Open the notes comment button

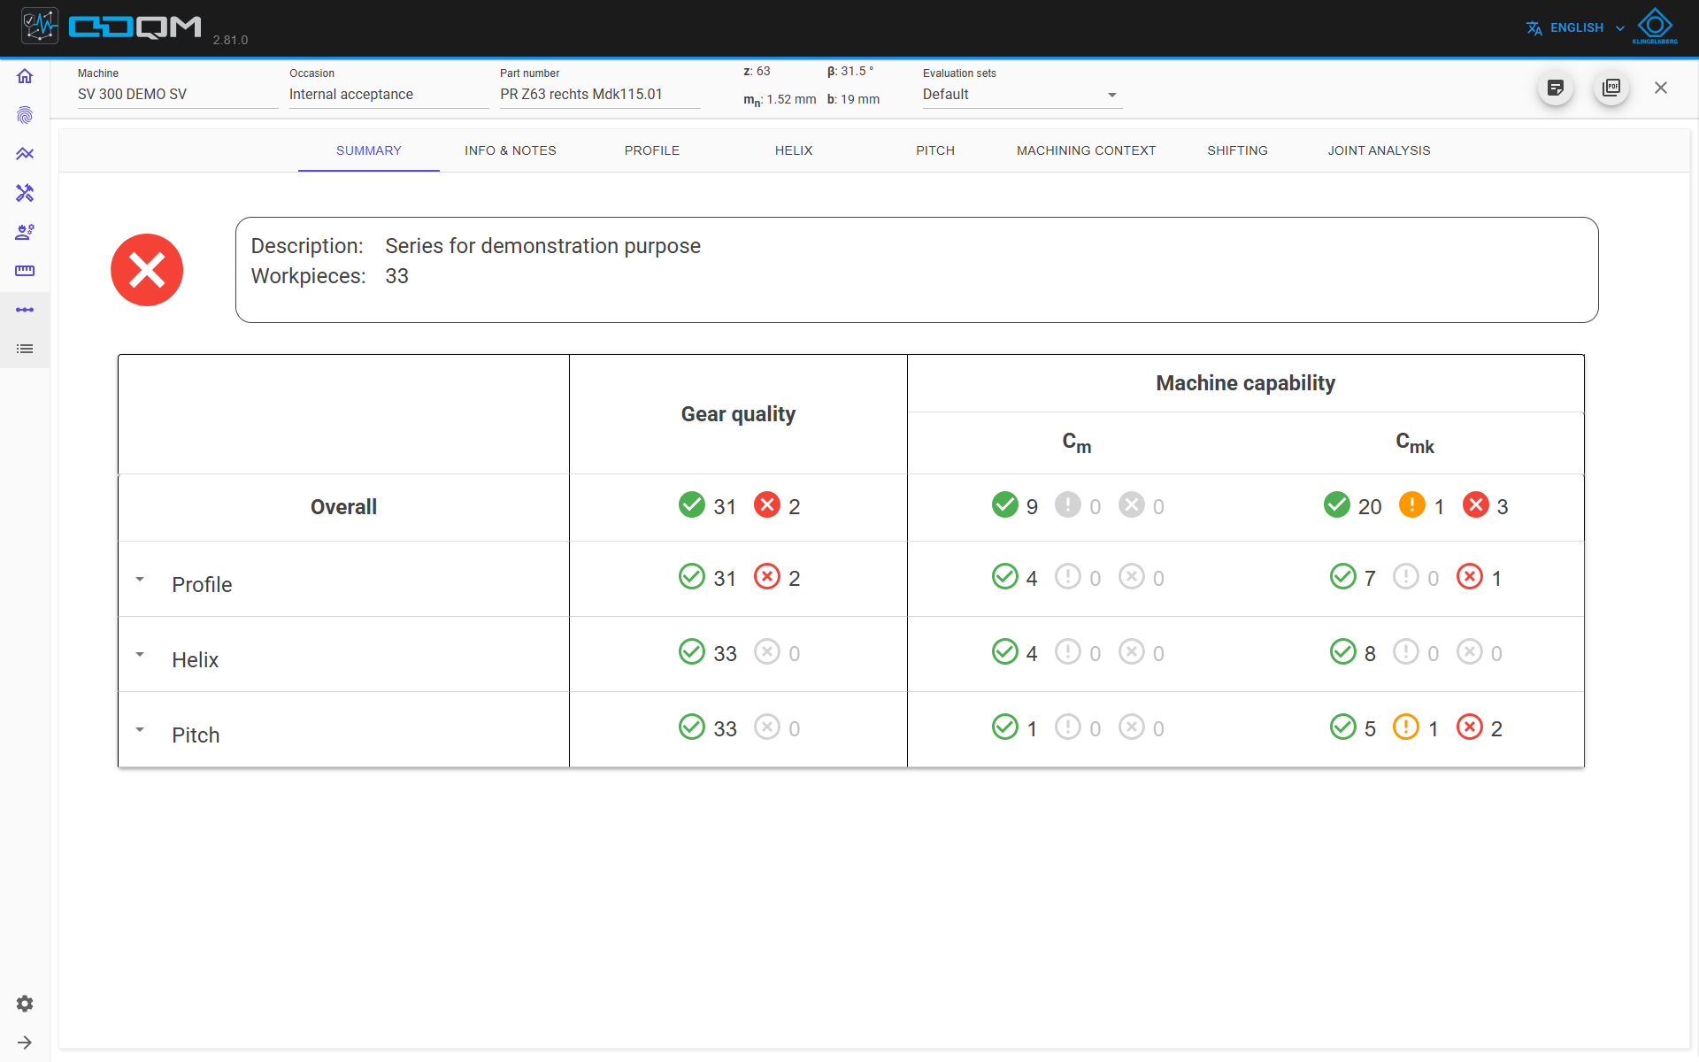1555,88
